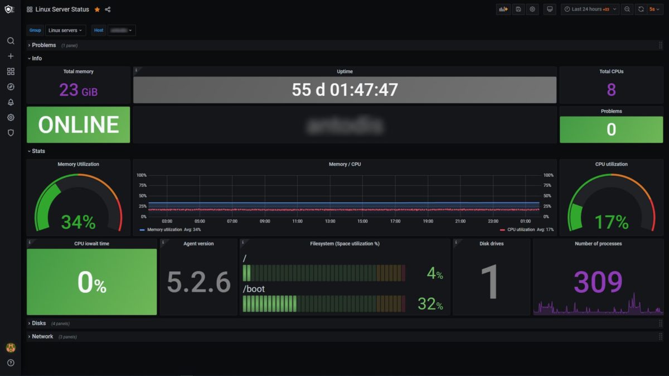This screenshot has height=376, width=669.
Task: Open the Alerting bell icon
Action: tap(11, 102)
